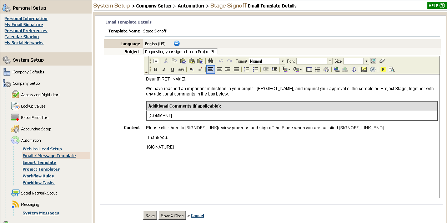Preview the email template
447x223 pixels.
coord(392,69)
